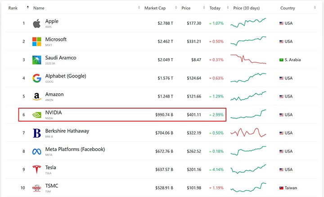Click the Meta Platforms logo icon
324x197 pixels.
click(x=36, y=151)
